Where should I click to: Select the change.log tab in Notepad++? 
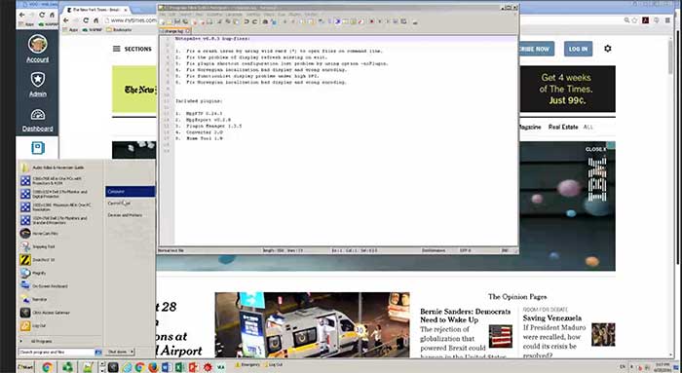[174, 31]
